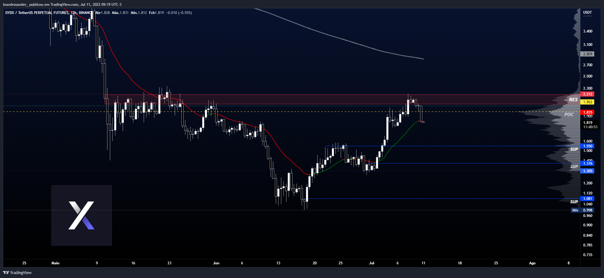The width and height of the screenshot is (604, 278).
Task: Click the blue 1.376 support price label
Action: (588, 163)
